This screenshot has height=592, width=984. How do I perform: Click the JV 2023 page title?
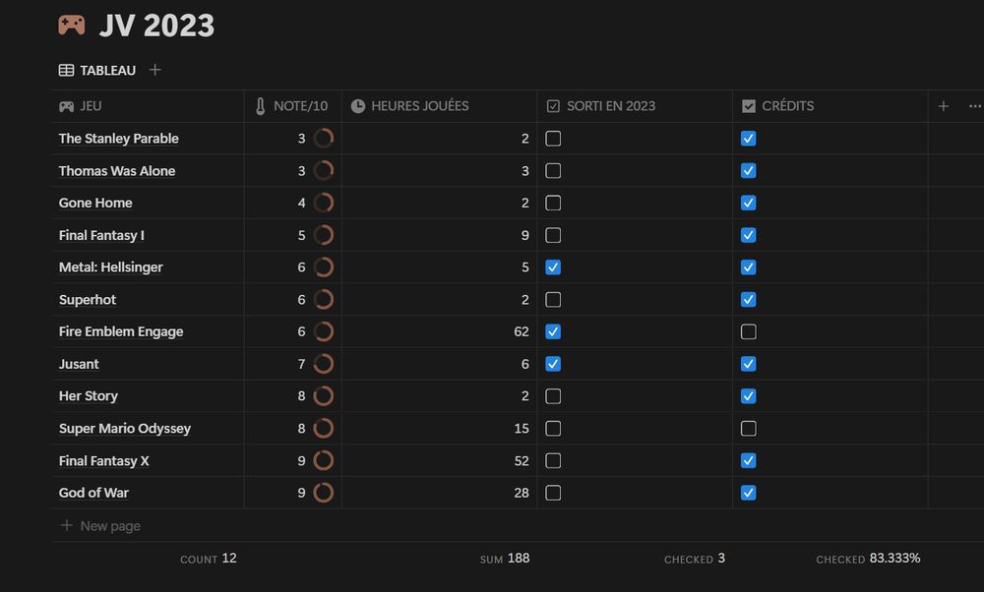(x=156, y=26)
